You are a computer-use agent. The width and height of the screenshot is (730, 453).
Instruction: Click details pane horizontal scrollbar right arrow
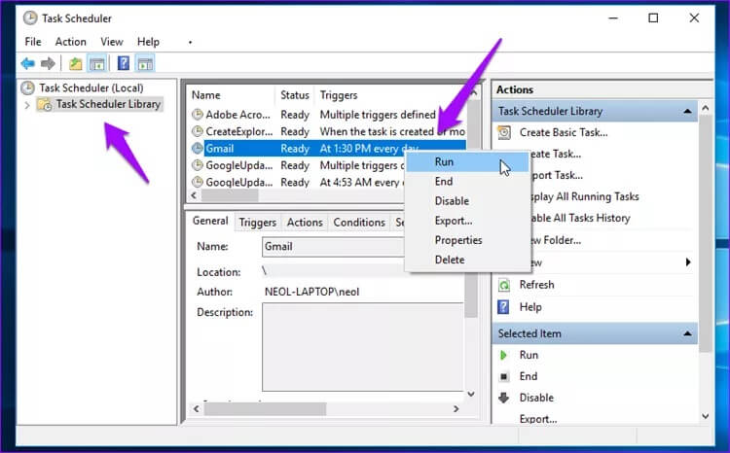pyautogui.click(x=456, y=409)
